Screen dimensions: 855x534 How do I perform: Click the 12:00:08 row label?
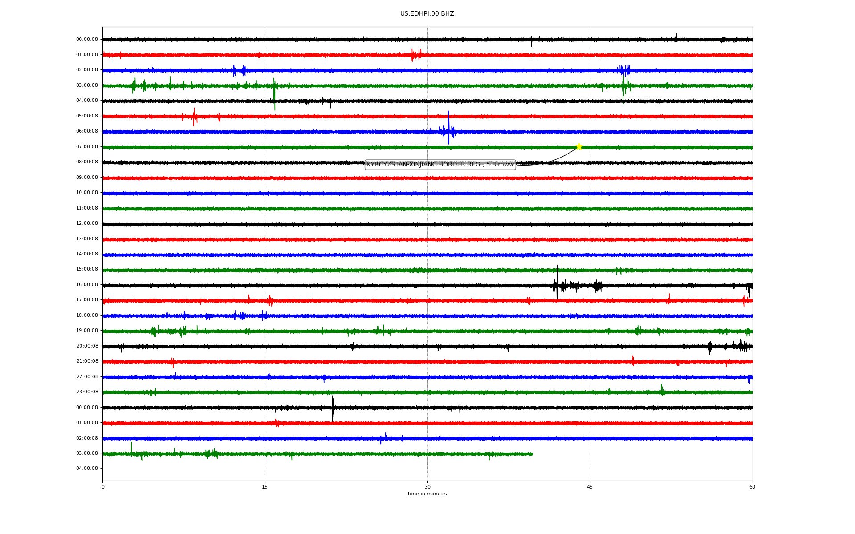coord(87,223)
